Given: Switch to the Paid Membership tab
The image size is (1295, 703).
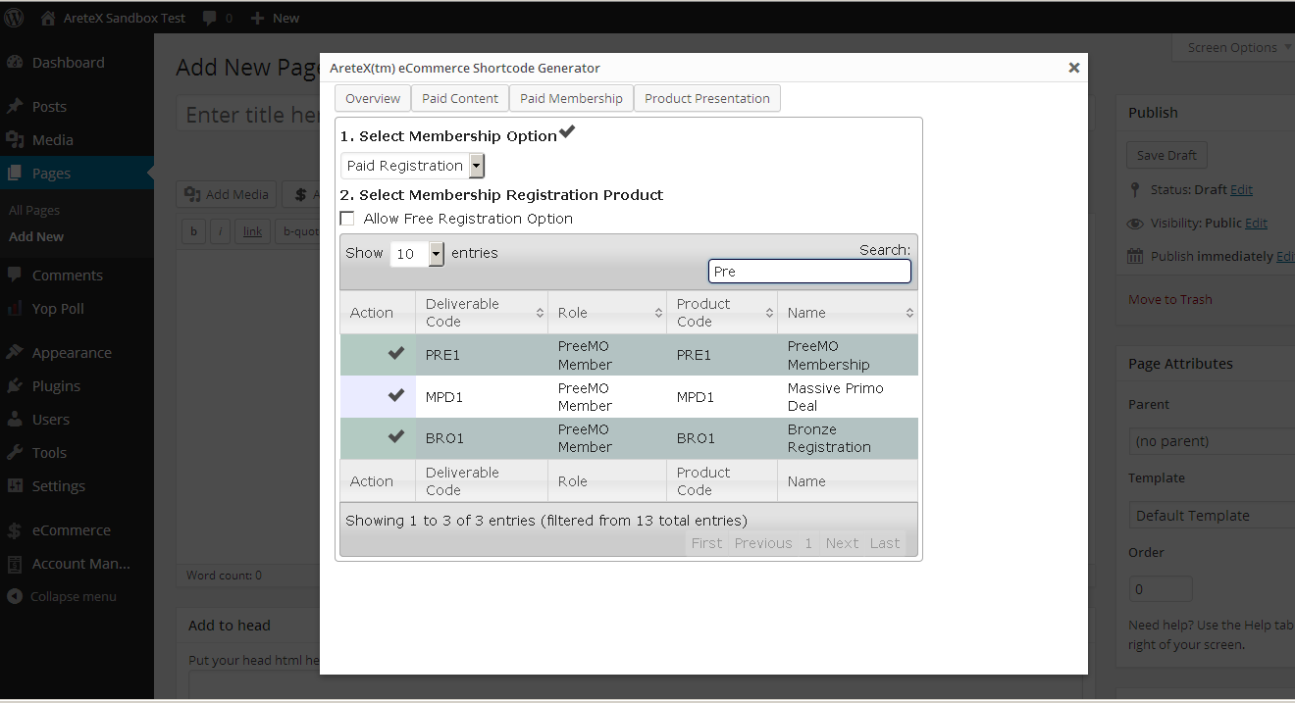Looking at the screenshot, I should pyautogui.click(x=571, y=98).
